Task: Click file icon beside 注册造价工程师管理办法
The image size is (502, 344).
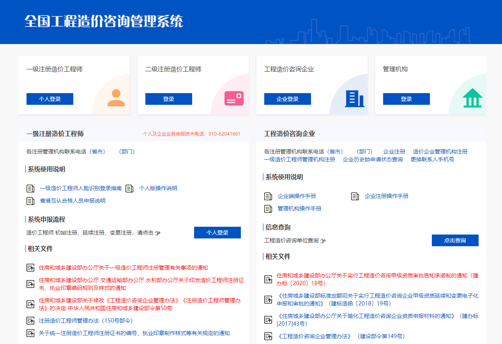Action: pyautogui.click(x=30, y=321)
